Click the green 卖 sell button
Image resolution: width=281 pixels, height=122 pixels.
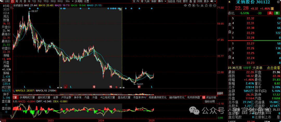277,13
